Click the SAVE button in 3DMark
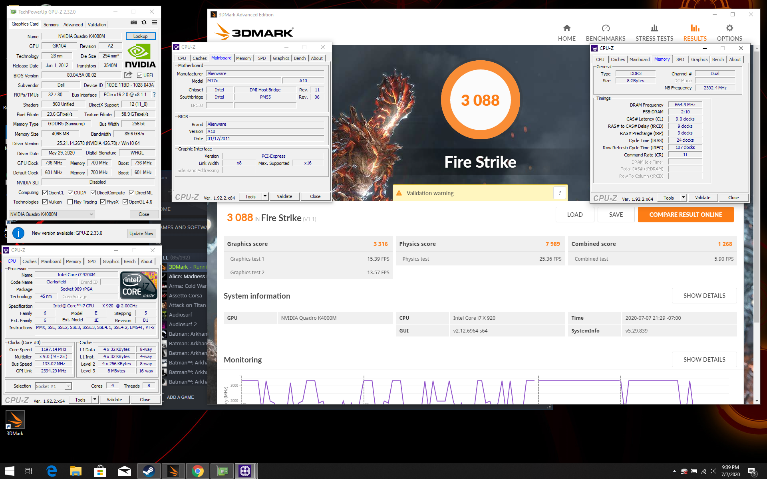Viewport: 767px width, 479px height. pos(616,215)
